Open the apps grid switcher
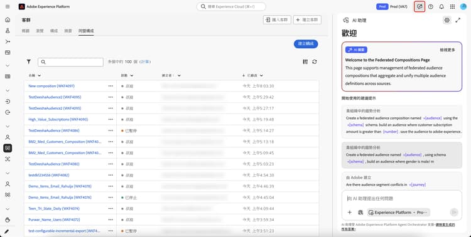471x237 pixels. click(452, 7)
